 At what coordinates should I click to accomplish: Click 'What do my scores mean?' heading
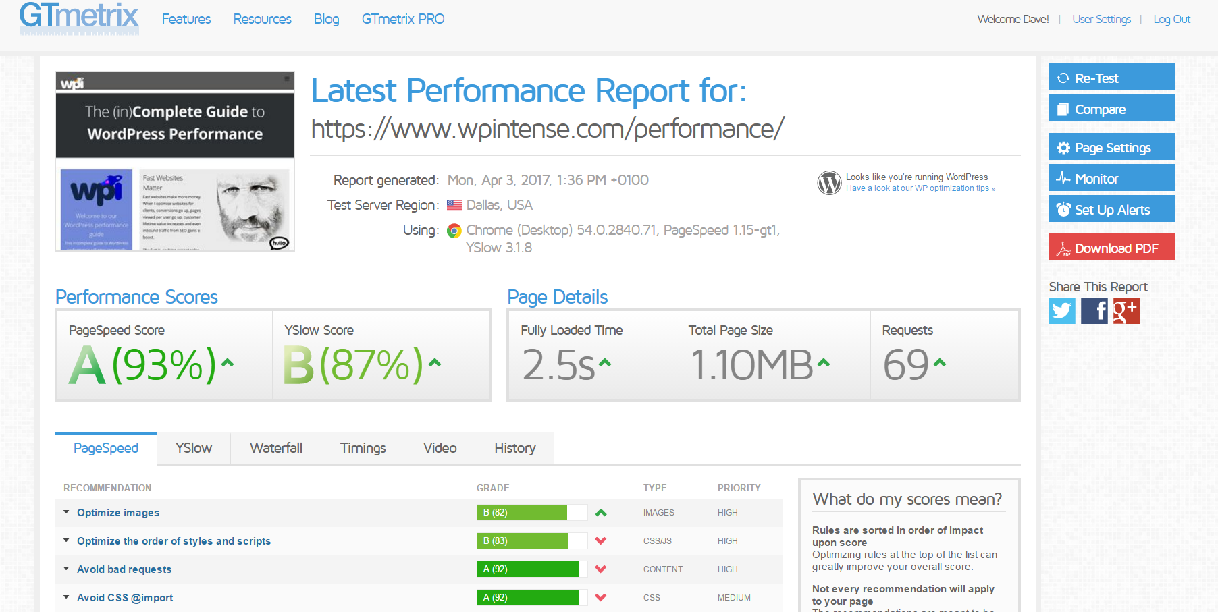tap(907, 499)
